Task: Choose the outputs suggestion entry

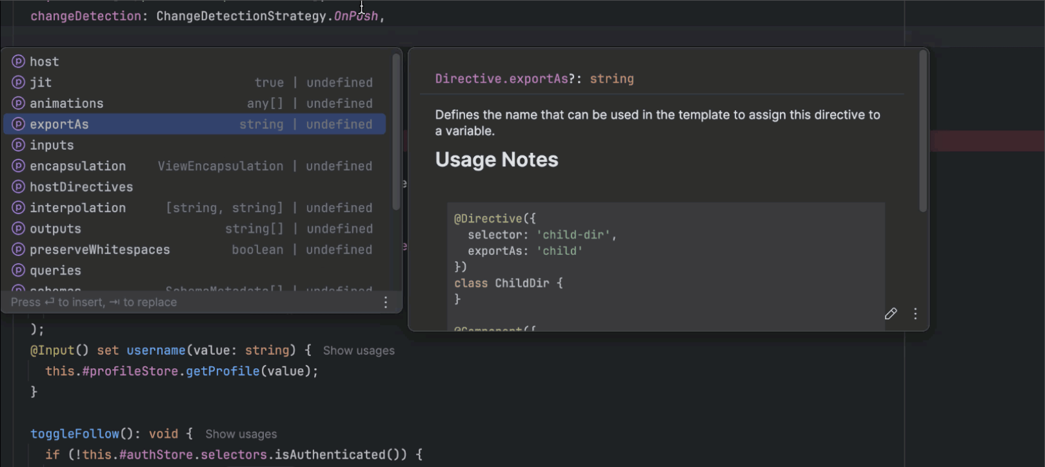Action: pyautogui.click(x=55, y=229)
